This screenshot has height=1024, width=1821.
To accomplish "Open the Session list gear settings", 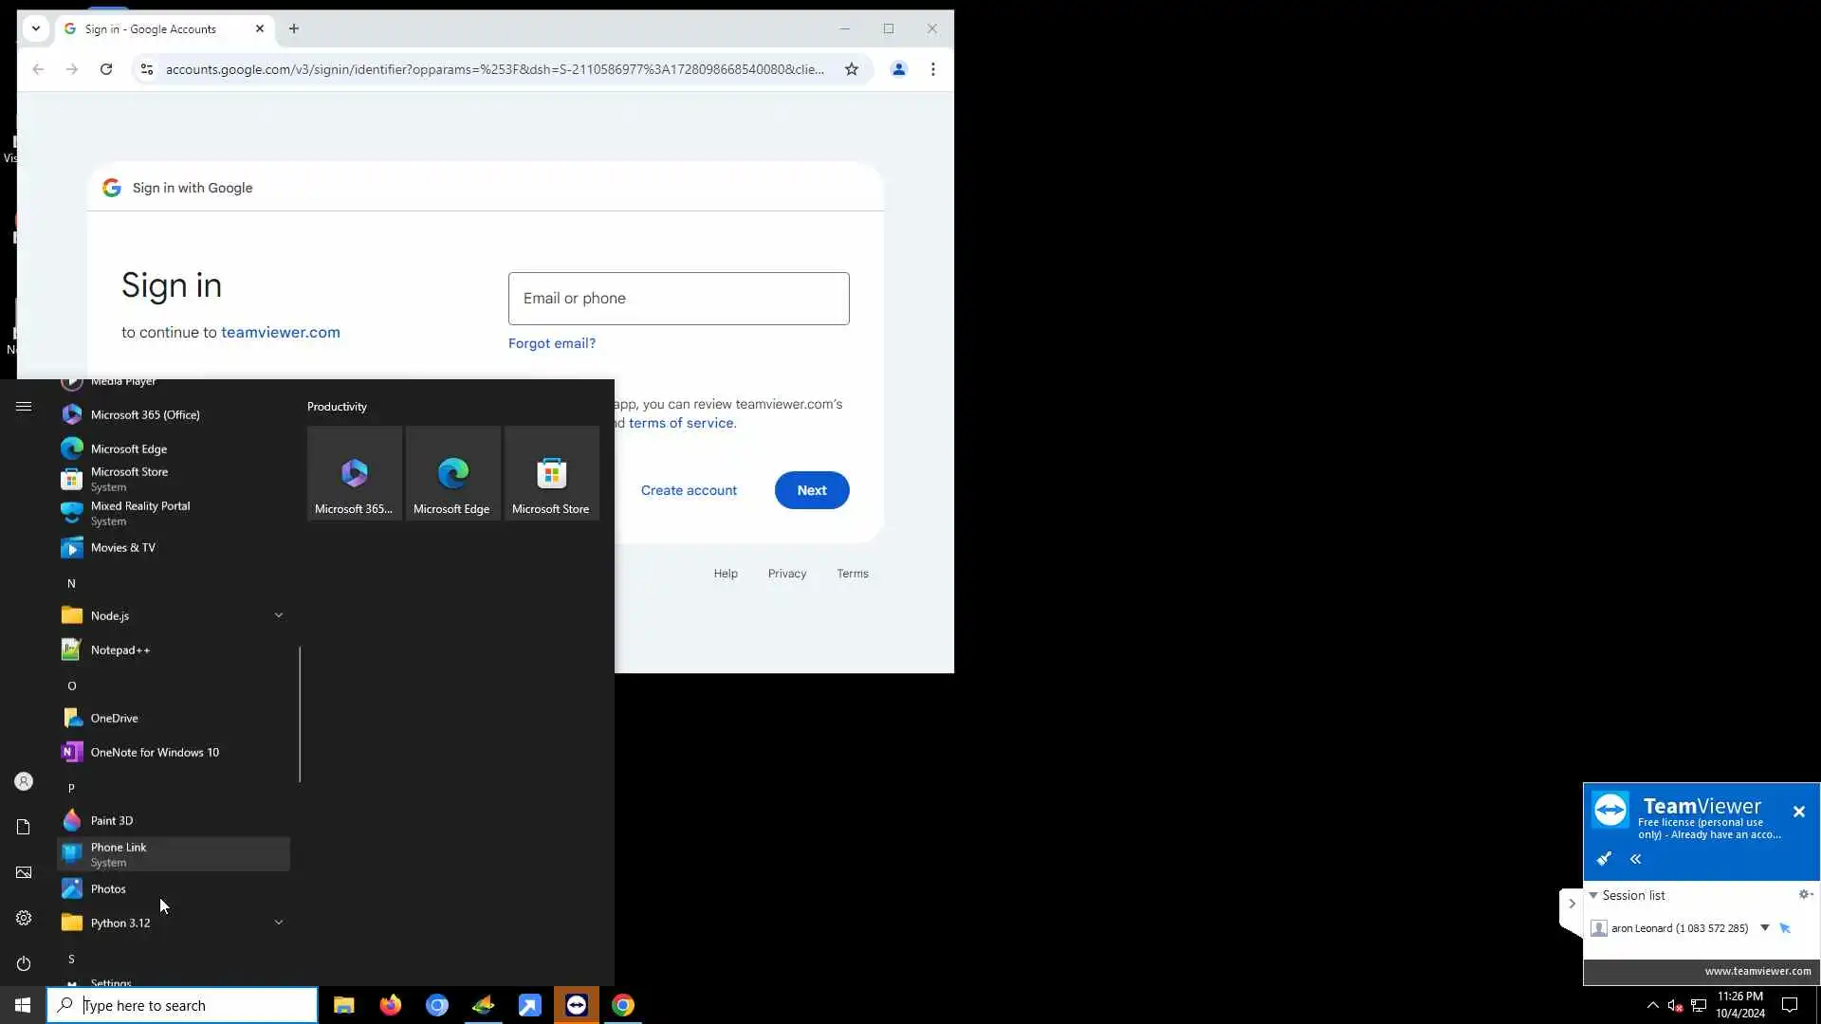I will click(1805, 894).
